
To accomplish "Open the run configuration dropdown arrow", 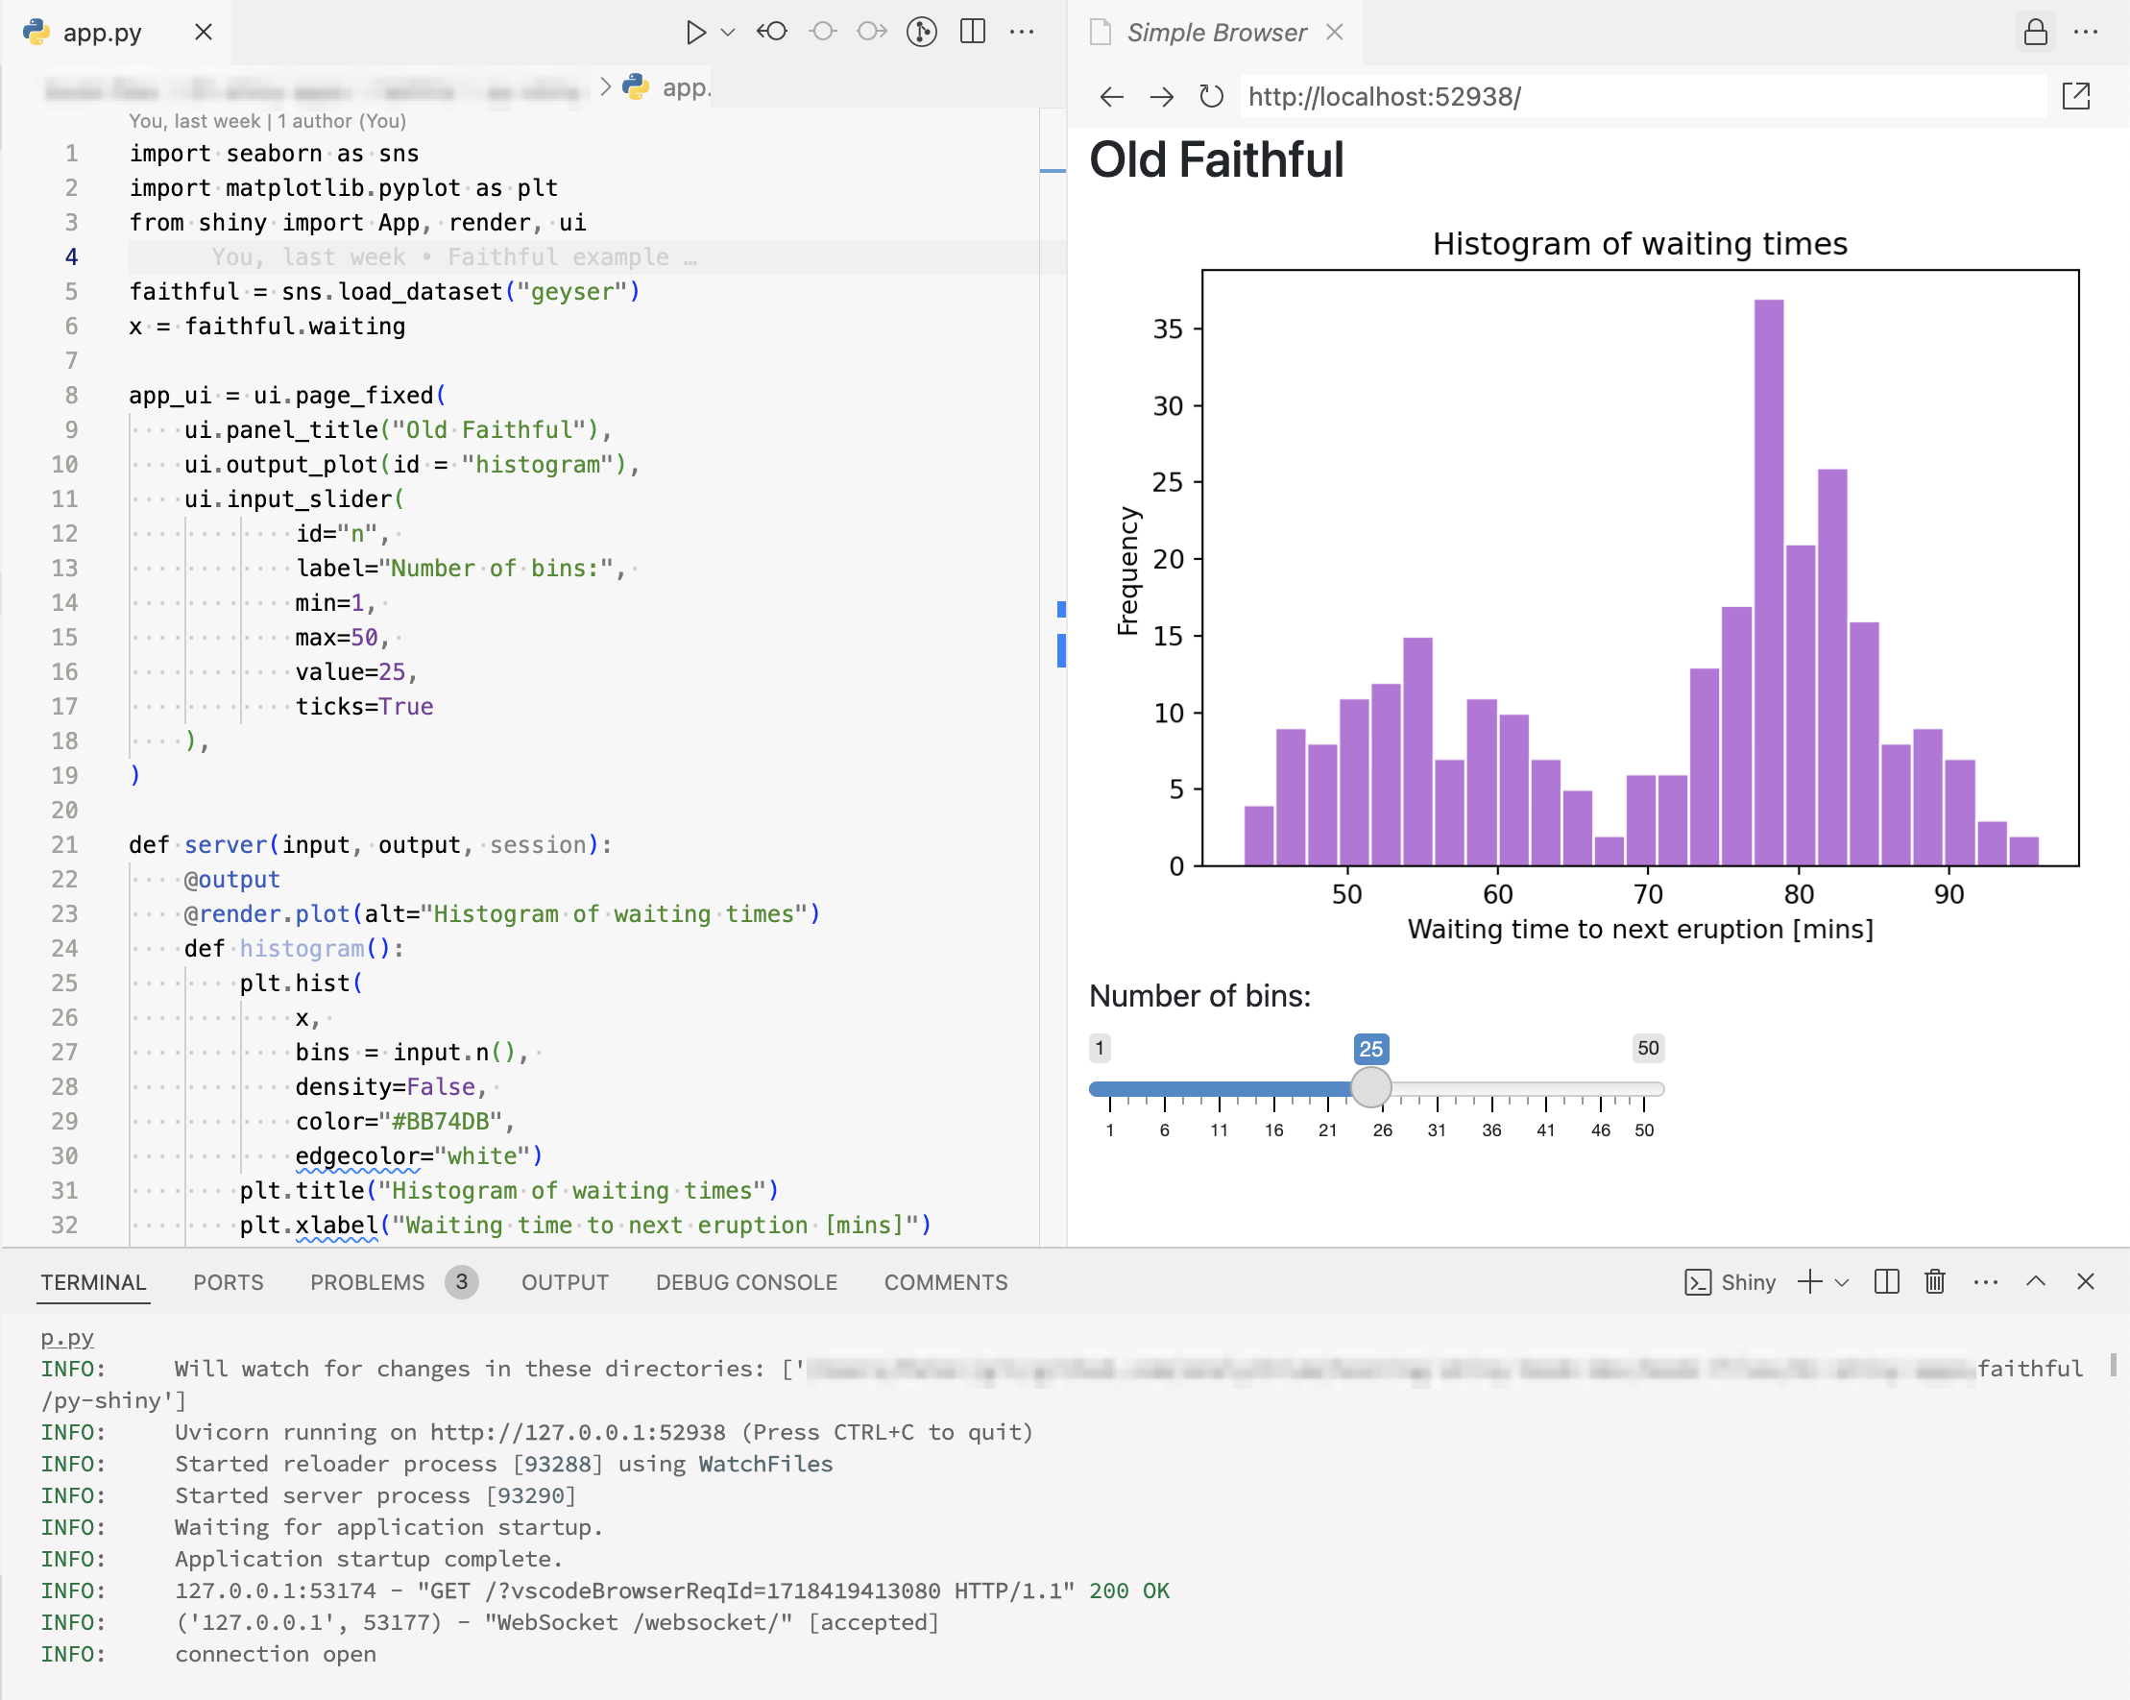I will [x=727, y=31].
